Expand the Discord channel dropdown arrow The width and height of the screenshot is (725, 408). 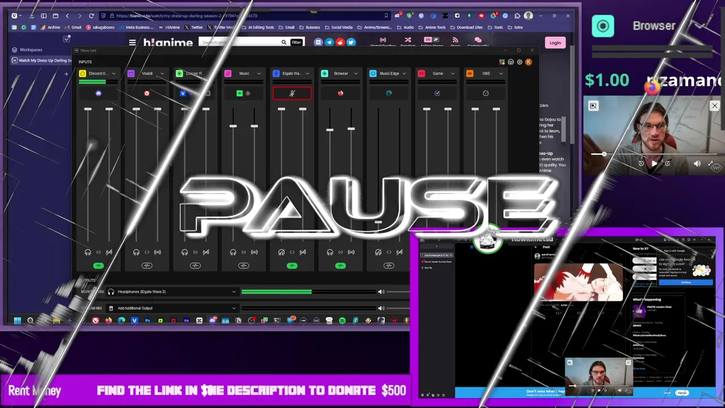tap(113, 73)
